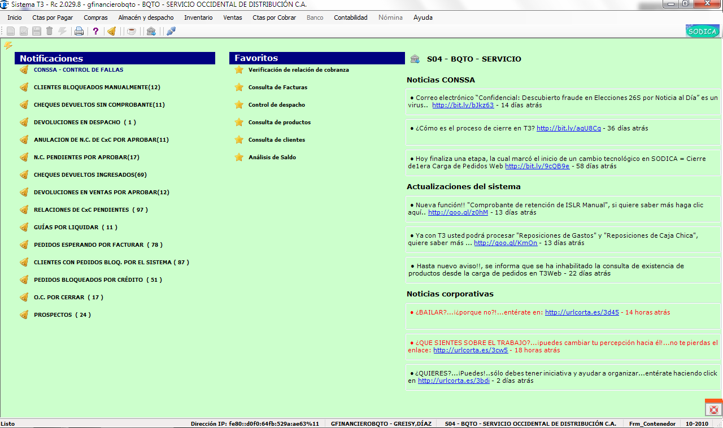
Task: Click the bank building toolbar icon
Action: tap(151, 31)
